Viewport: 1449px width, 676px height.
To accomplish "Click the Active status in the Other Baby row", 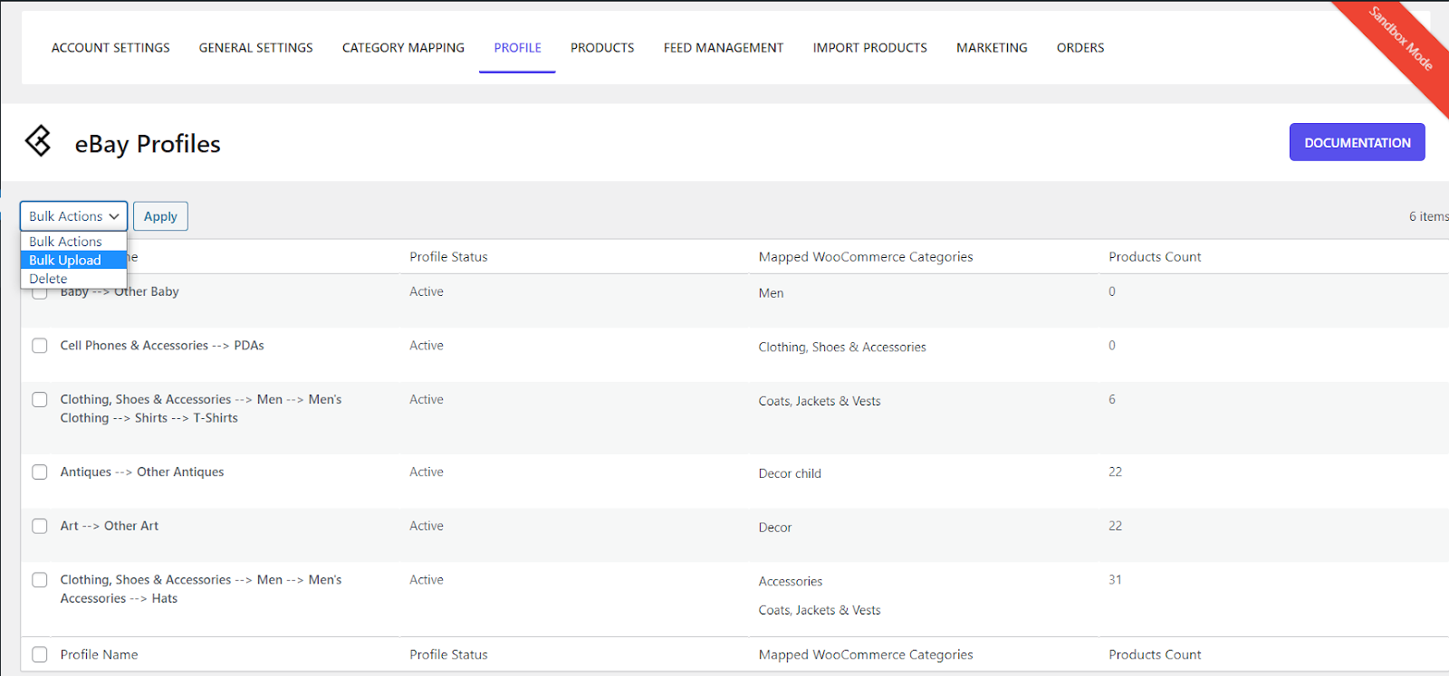I will coord(427,291).
